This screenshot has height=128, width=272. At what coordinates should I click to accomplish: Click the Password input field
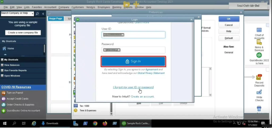pyautogui.click(x=133, y=50)
